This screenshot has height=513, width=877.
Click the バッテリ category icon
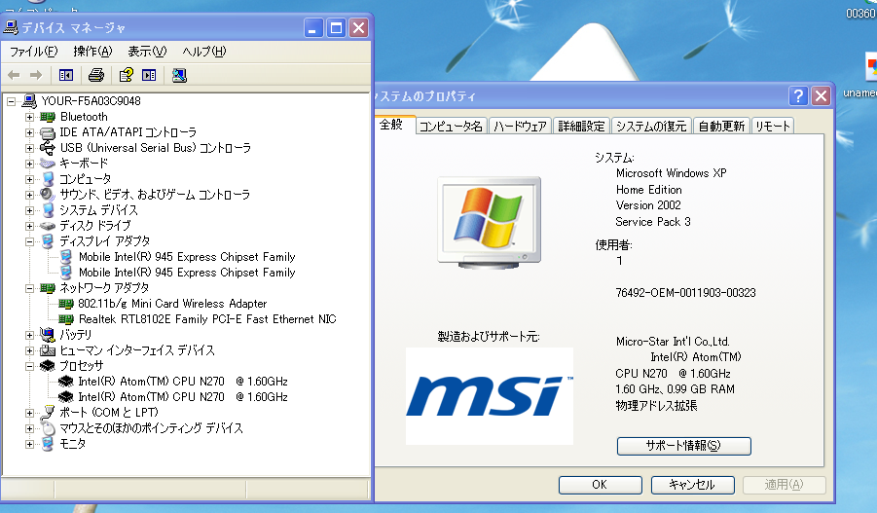click(x=48, y=335)
